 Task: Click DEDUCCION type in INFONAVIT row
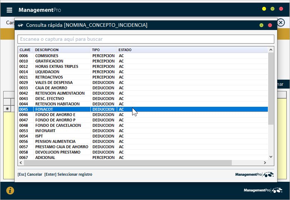[103, 131]
